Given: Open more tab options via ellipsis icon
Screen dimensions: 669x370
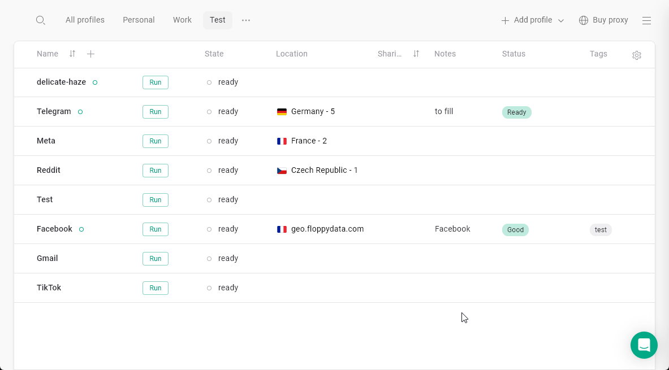Looking at the screenshot, I should click(246, 20).
